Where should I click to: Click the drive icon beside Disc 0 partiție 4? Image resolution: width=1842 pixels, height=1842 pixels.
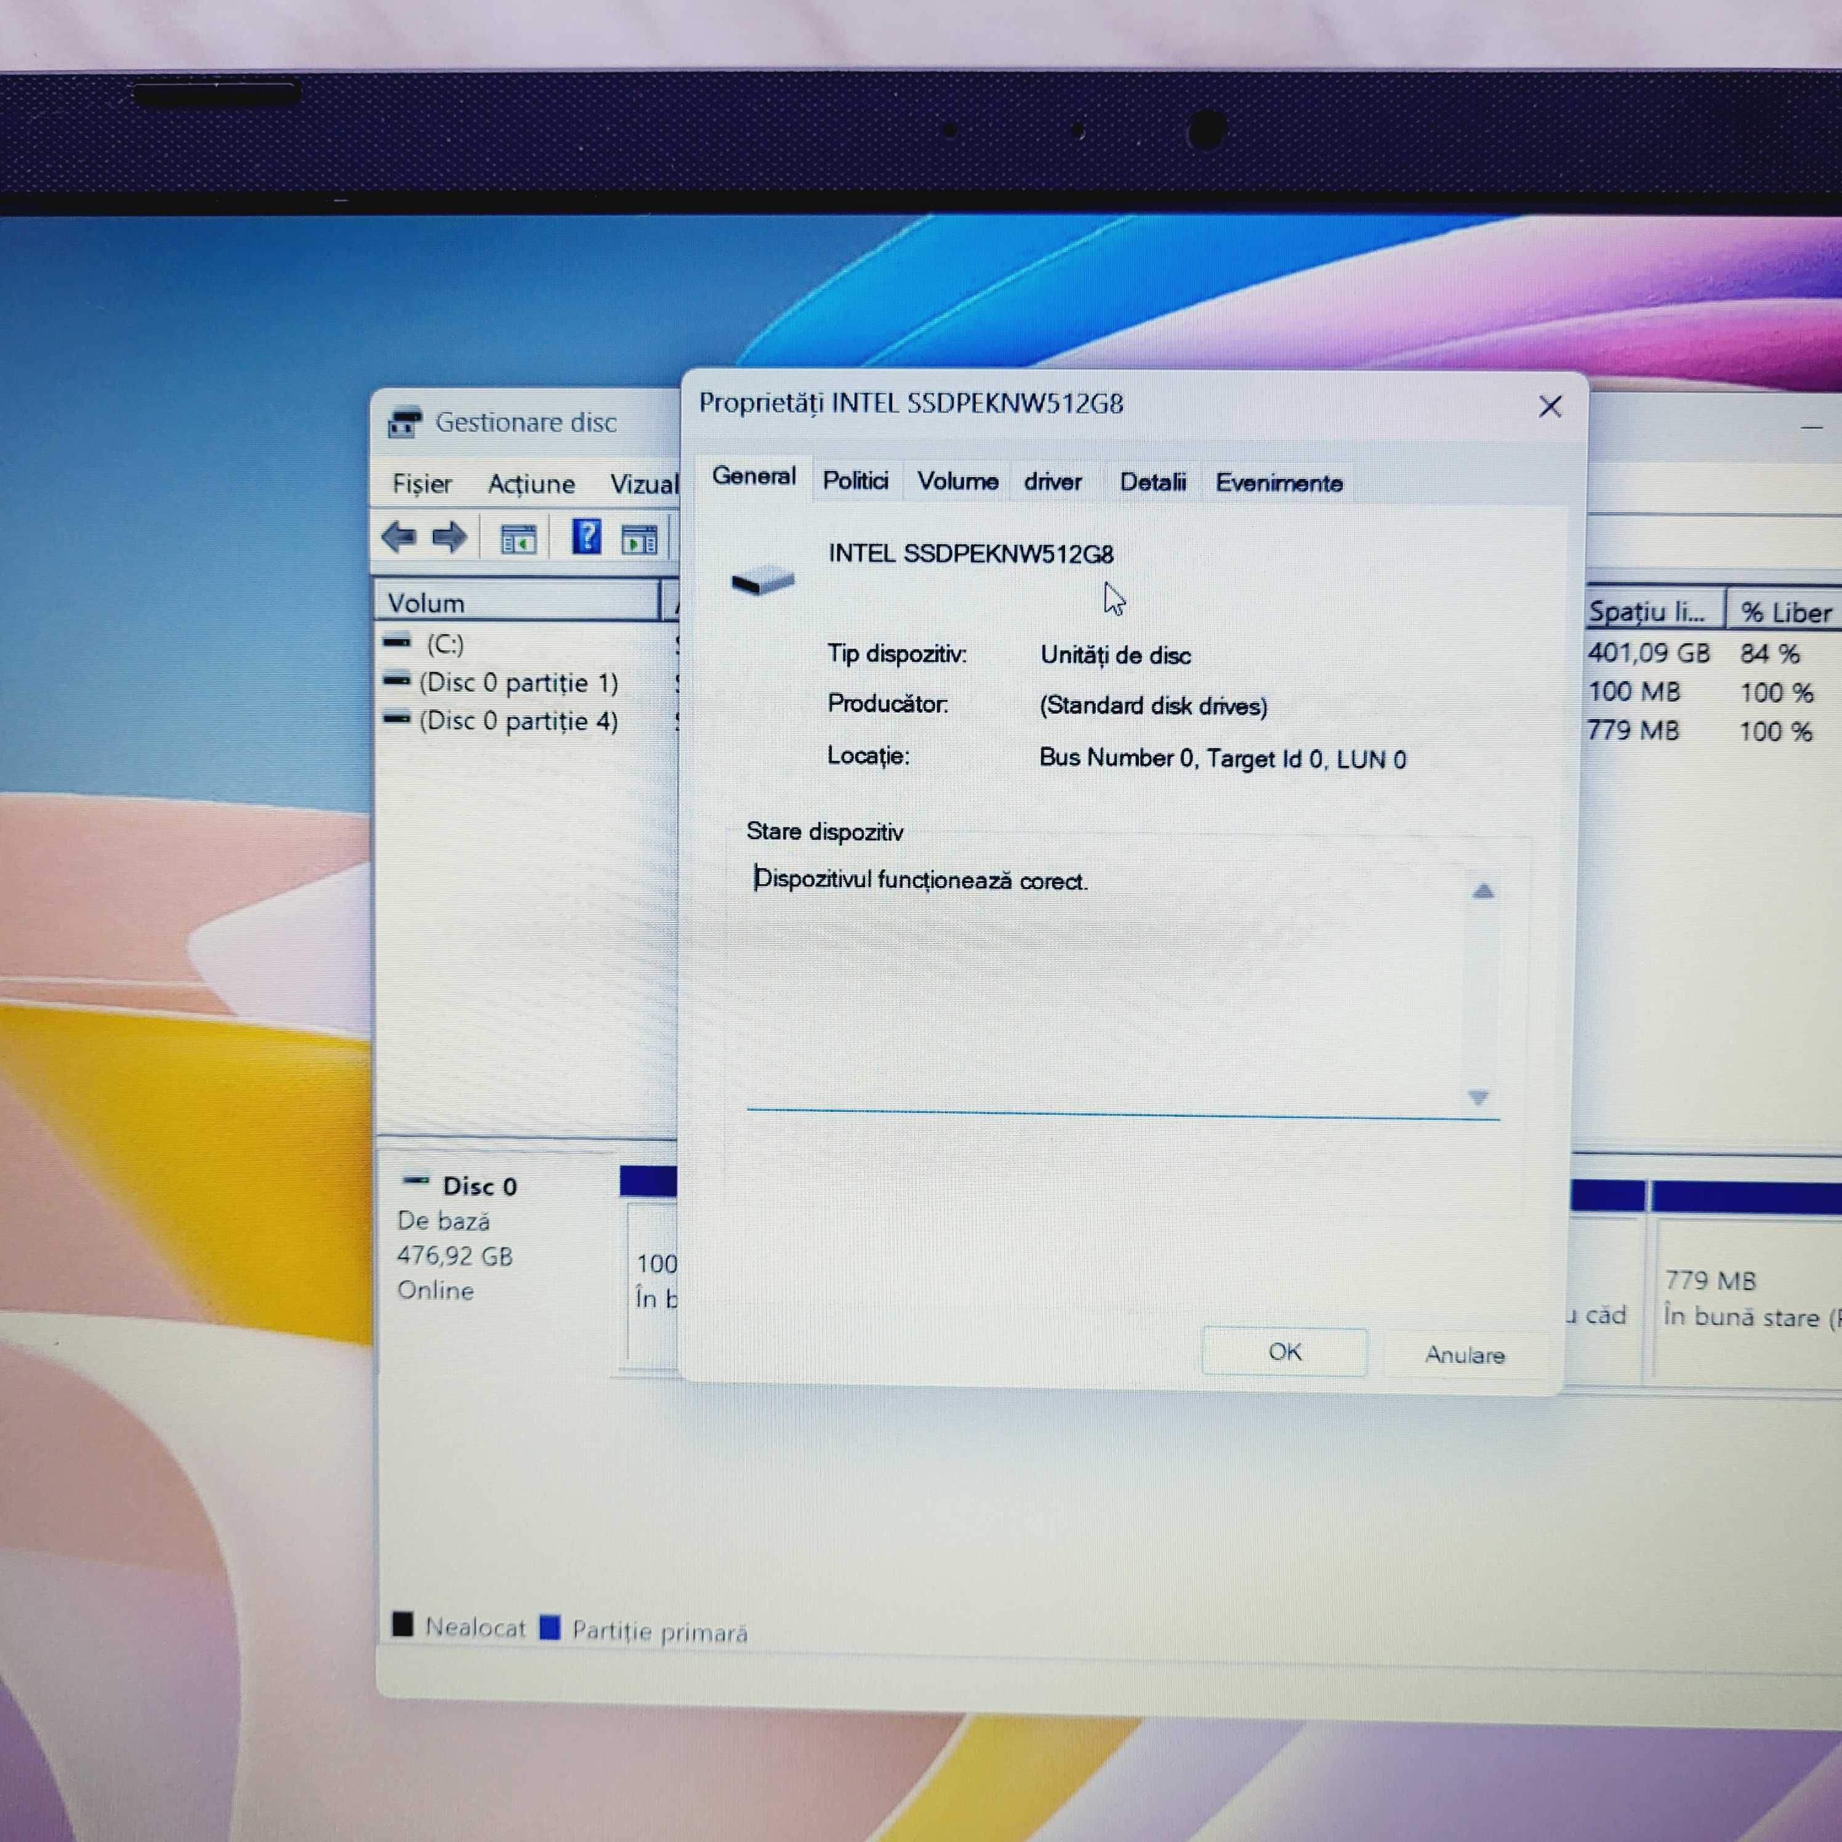point(396,718)
